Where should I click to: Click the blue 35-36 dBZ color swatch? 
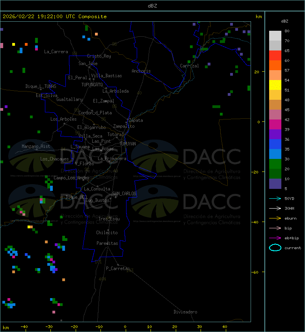[275, 144]
